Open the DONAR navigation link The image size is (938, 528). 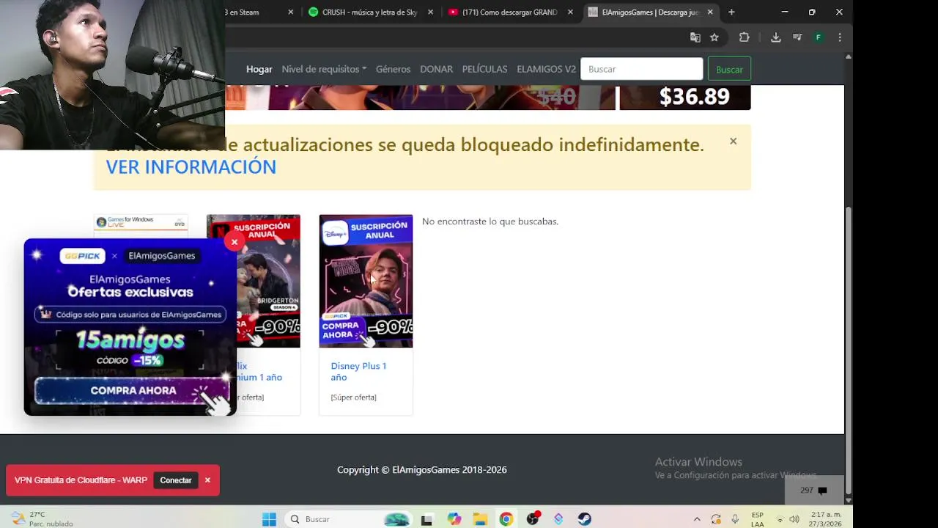(436, 69)
